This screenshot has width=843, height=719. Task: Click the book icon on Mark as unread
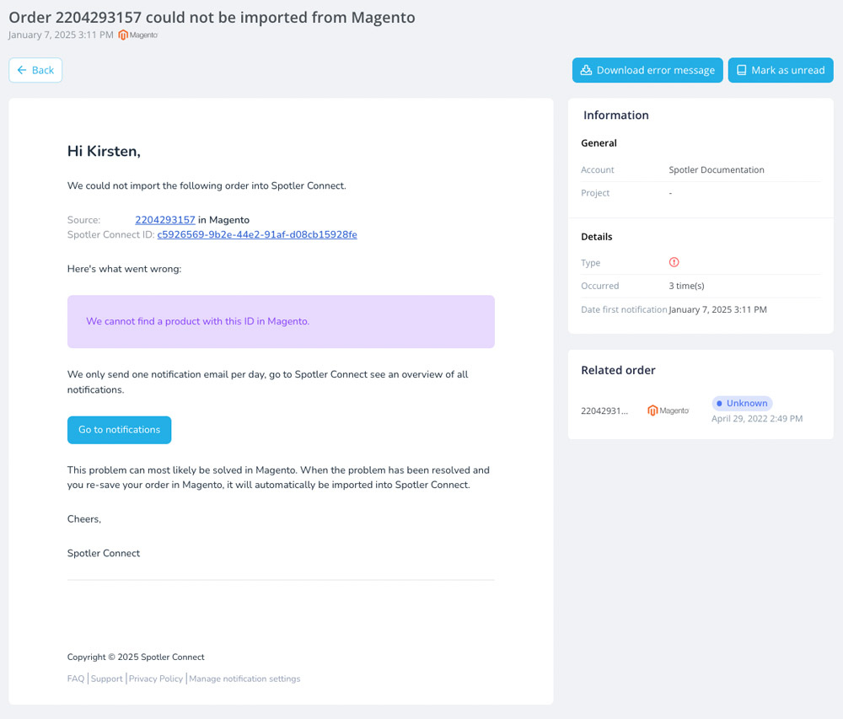741,71
